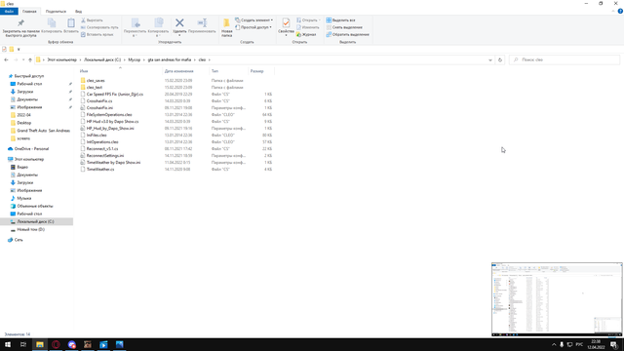The width and height of the screenshot is (624, 351).
Task: Select OneDrive - Personal in the sidebar
Action: pos(31,149)
